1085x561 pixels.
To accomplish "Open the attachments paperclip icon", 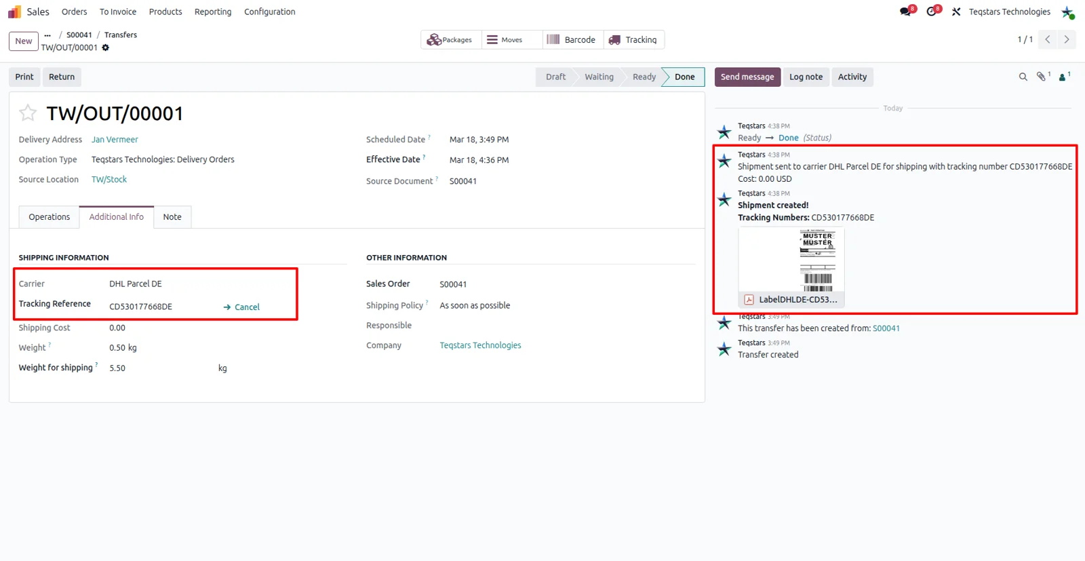I will point(1042,77).
